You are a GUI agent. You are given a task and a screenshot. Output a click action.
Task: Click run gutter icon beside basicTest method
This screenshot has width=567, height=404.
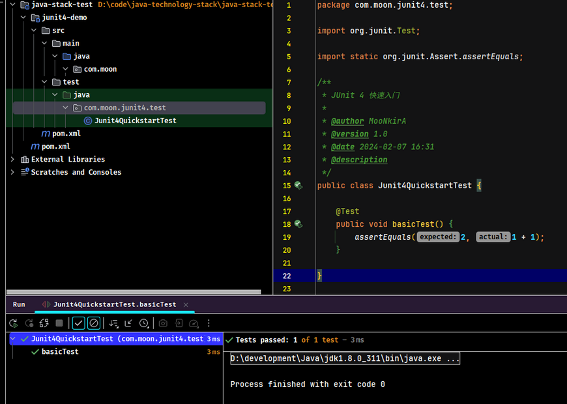coord(298,224)
